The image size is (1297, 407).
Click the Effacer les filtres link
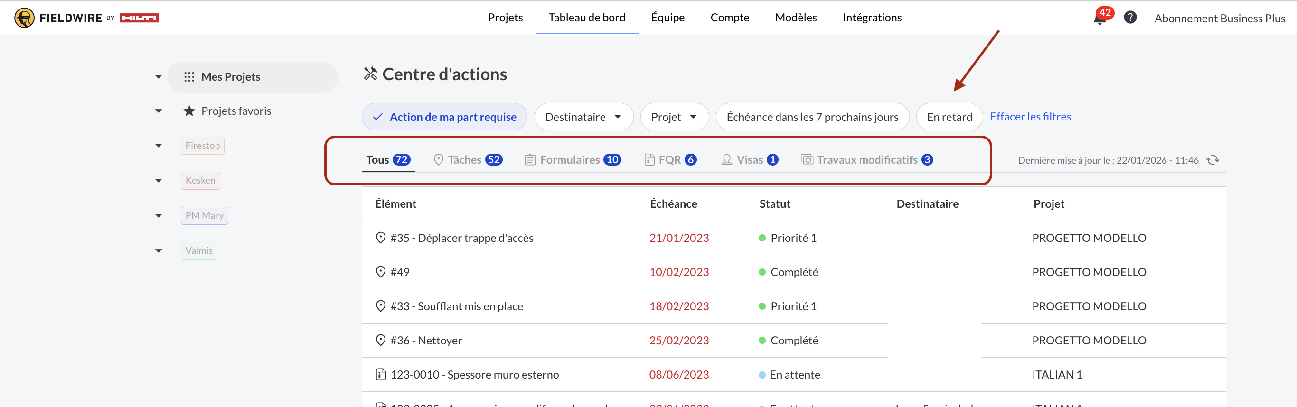point(1030,117)
